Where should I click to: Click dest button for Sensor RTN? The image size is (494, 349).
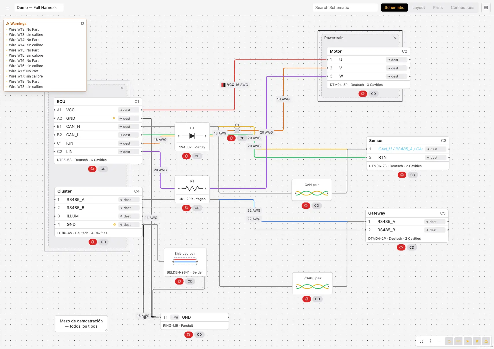[x=436, y=158]
